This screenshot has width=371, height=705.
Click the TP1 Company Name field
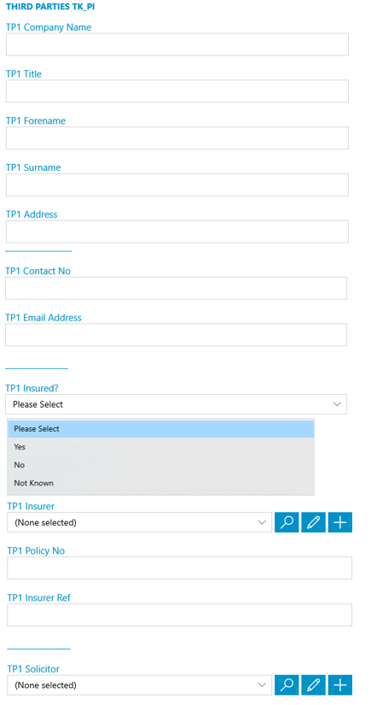click(x=177, y=44)
